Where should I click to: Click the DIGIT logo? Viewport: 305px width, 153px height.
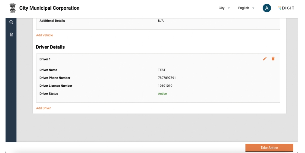pyautogui.click(x=286, y=8)
